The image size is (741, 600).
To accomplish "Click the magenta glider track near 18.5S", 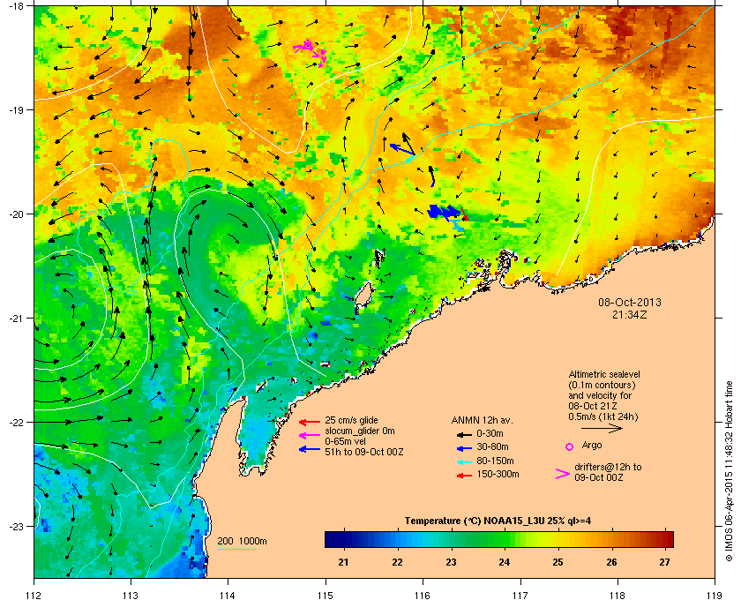I will click(311, 52).
